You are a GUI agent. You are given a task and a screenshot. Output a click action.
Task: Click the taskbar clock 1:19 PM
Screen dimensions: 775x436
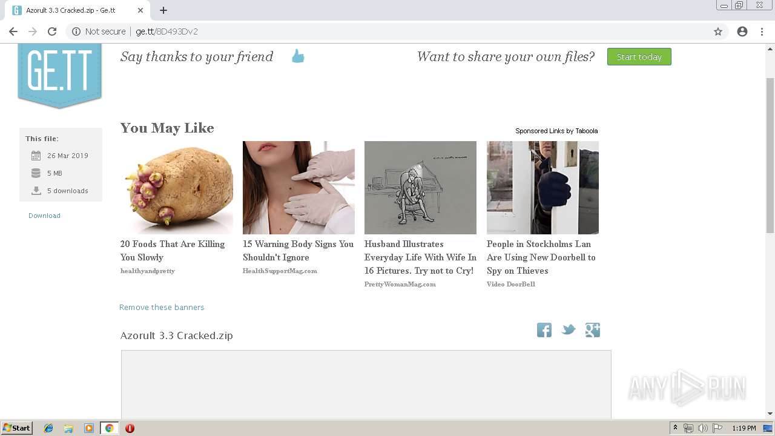pos(744,428)
